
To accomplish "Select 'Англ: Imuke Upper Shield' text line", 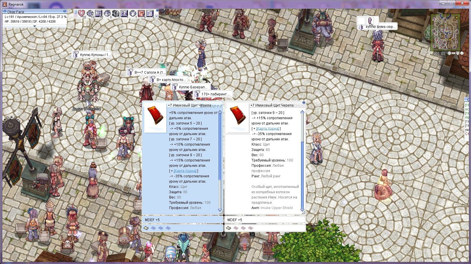I will tap(272, 208).
